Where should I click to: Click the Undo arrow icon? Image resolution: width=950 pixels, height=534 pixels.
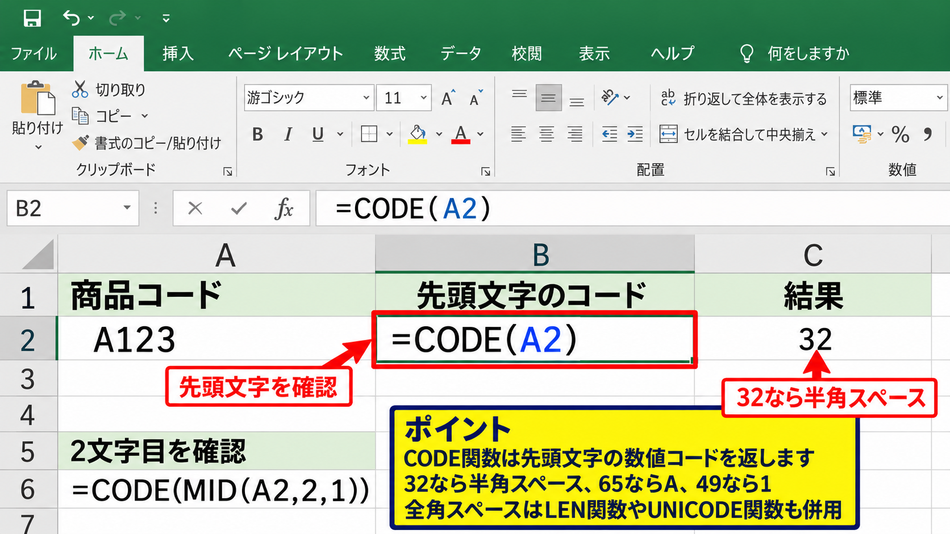(x=72, y=18)
